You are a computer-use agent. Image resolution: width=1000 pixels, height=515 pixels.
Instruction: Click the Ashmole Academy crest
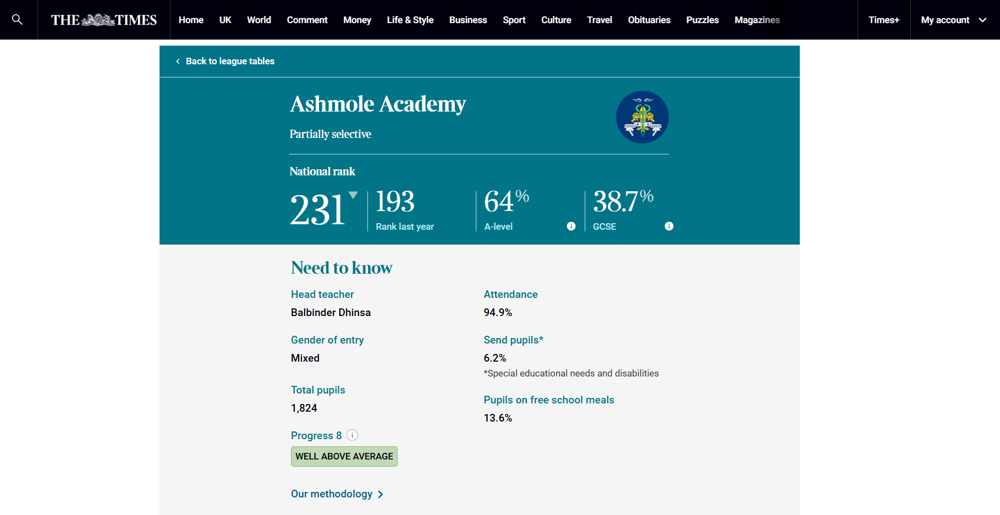(642, 117)
